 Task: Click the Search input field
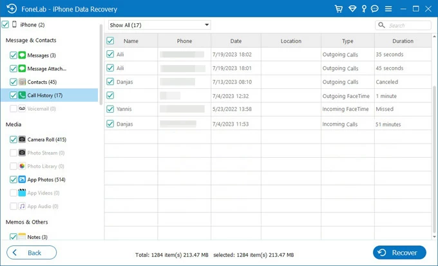tap(407, 25)
